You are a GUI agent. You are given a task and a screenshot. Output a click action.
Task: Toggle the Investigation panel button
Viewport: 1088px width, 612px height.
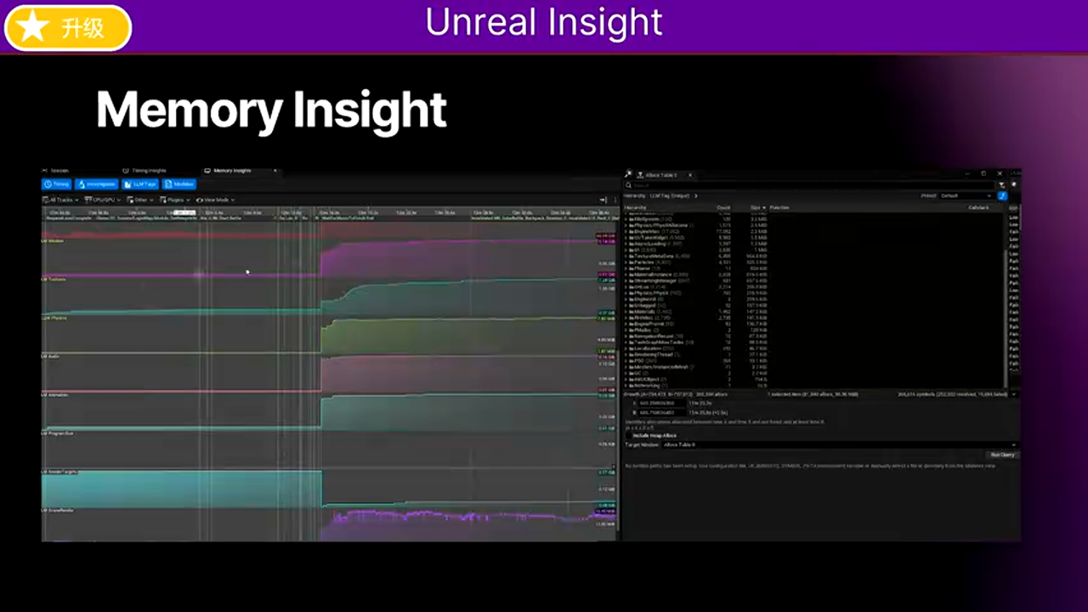coord(96,184)
